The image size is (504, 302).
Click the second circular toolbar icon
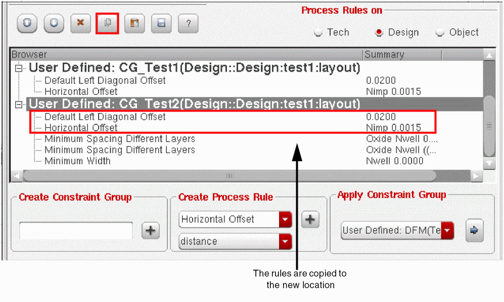[x=54, y=23]
